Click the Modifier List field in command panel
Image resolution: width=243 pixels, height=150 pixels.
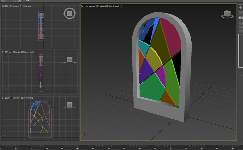point(241,18)
